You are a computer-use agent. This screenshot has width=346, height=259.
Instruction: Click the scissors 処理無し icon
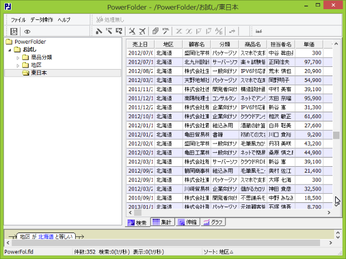[x=99, y=19]
